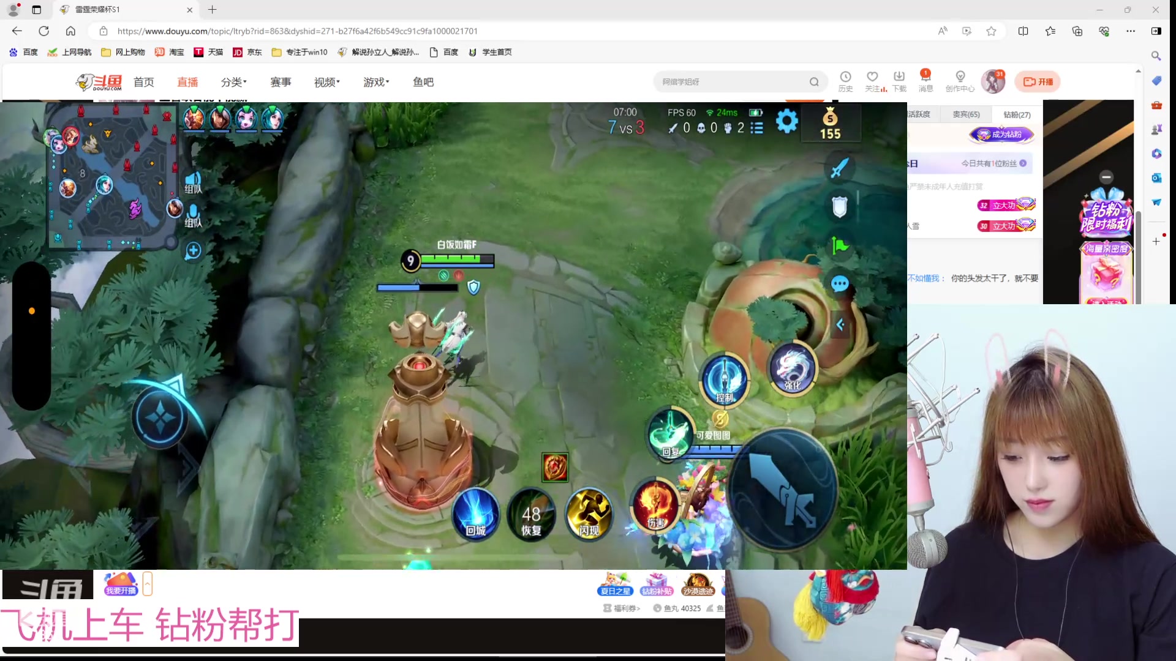Open the game settings gear

(786, 122)
